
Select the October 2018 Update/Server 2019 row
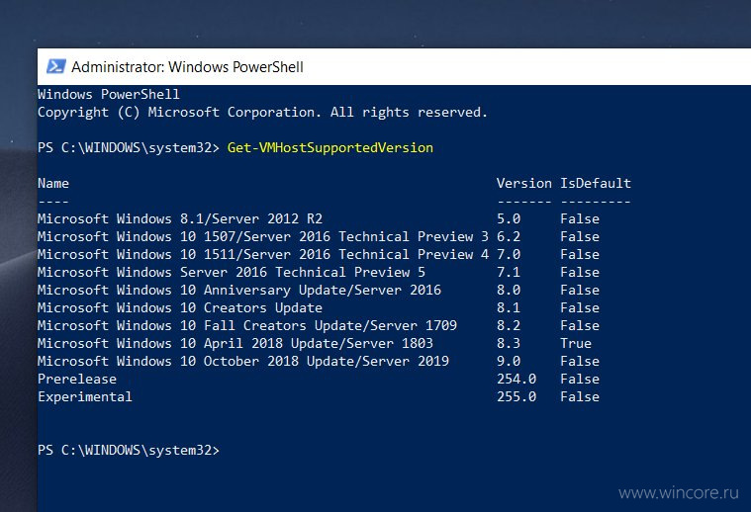coord(319,361)
